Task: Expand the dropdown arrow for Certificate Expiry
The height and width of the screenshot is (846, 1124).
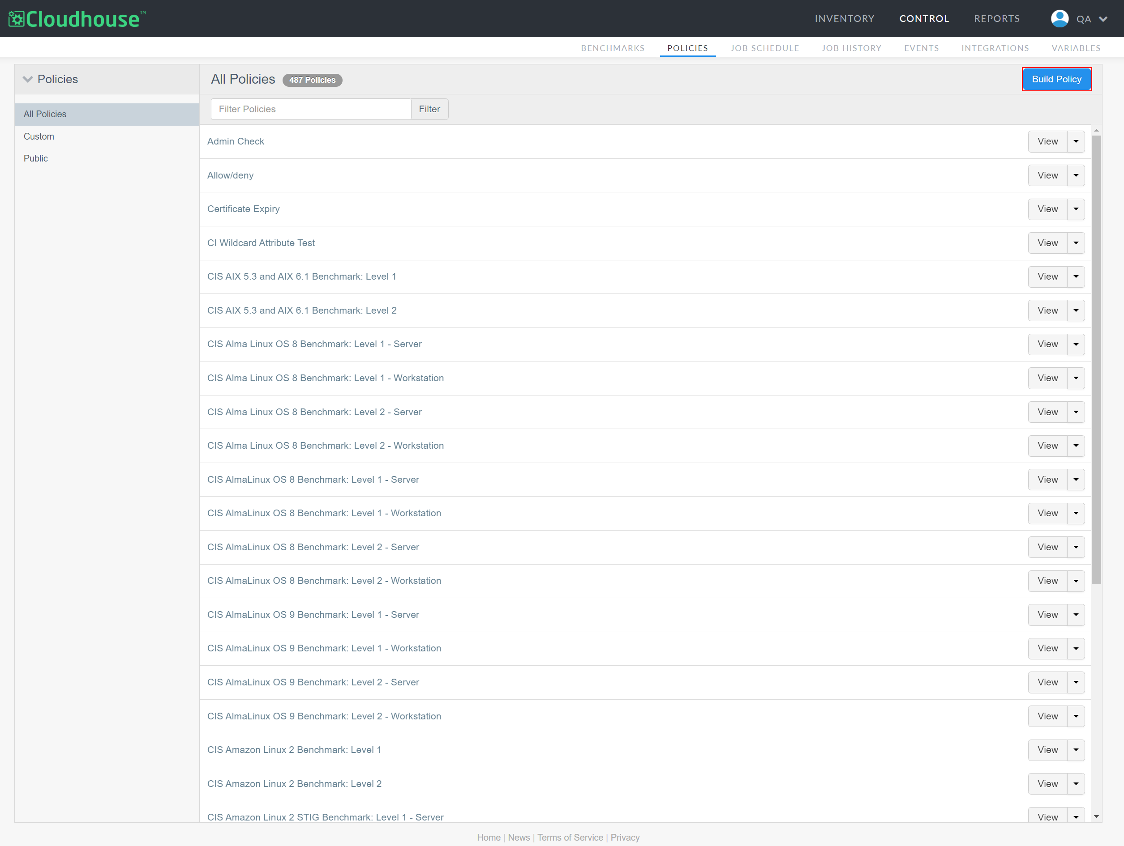Action: pyautogui.click(x=1076, y=209)
